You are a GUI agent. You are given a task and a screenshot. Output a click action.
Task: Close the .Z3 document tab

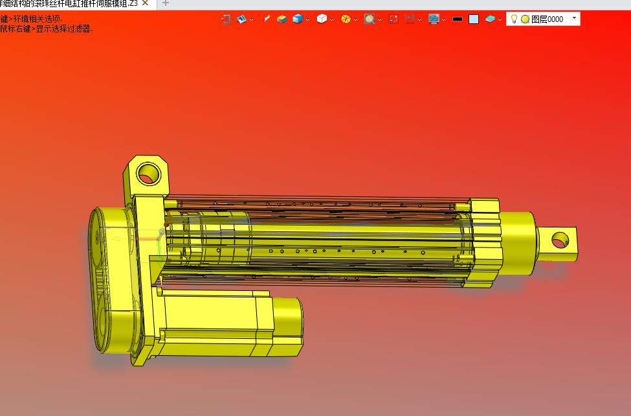click(x=145, y=3)
